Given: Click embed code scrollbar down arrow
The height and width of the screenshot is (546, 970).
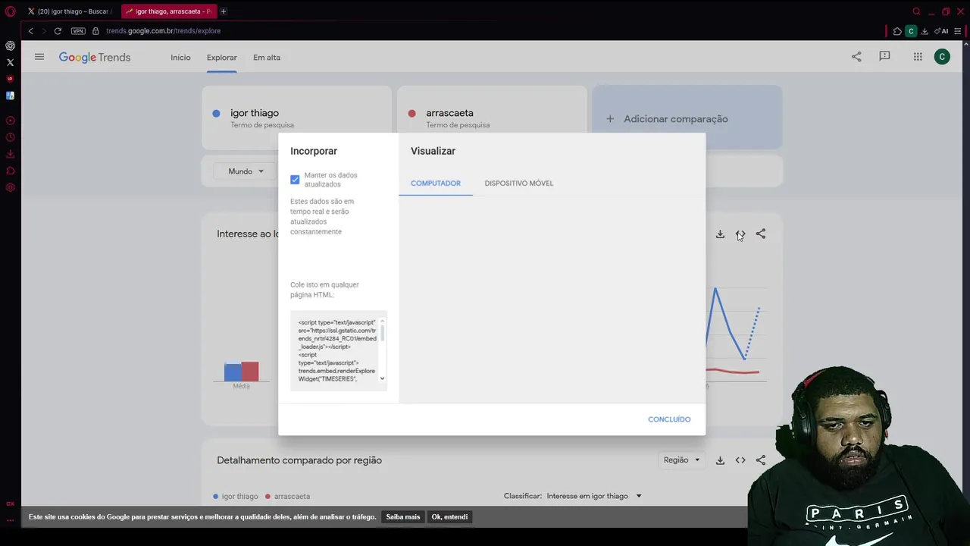Looking at the screenshot, I should pos(382,378).
